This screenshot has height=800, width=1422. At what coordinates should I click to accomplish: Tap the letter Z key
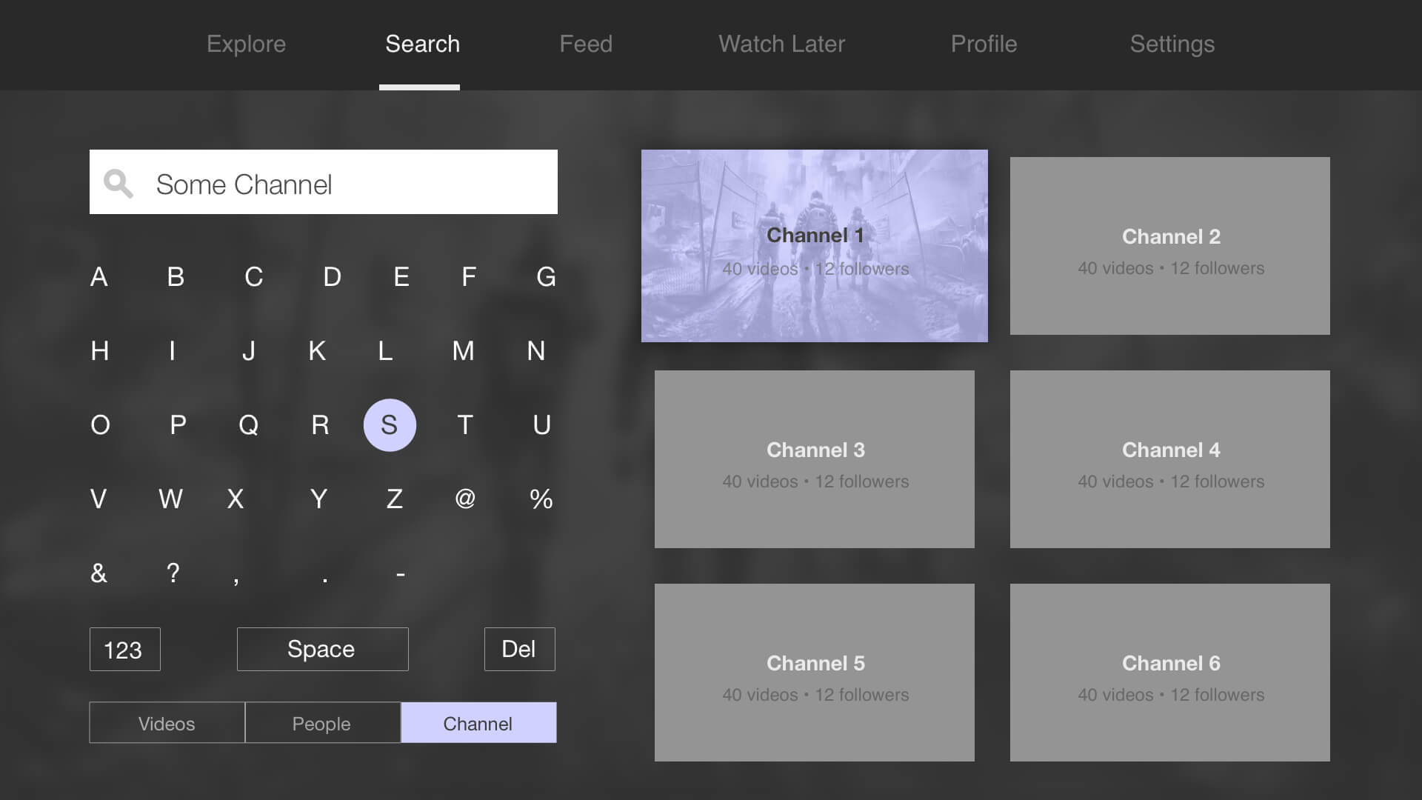click(x=395, y=499)
